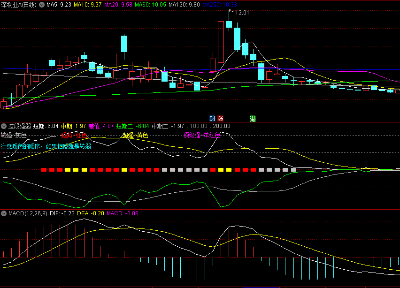Image resolution: width=400 pixels, height=288 pixels.
Task: Click the 顶级强~洋红色 legend label
Action: (x=202, y=135)
